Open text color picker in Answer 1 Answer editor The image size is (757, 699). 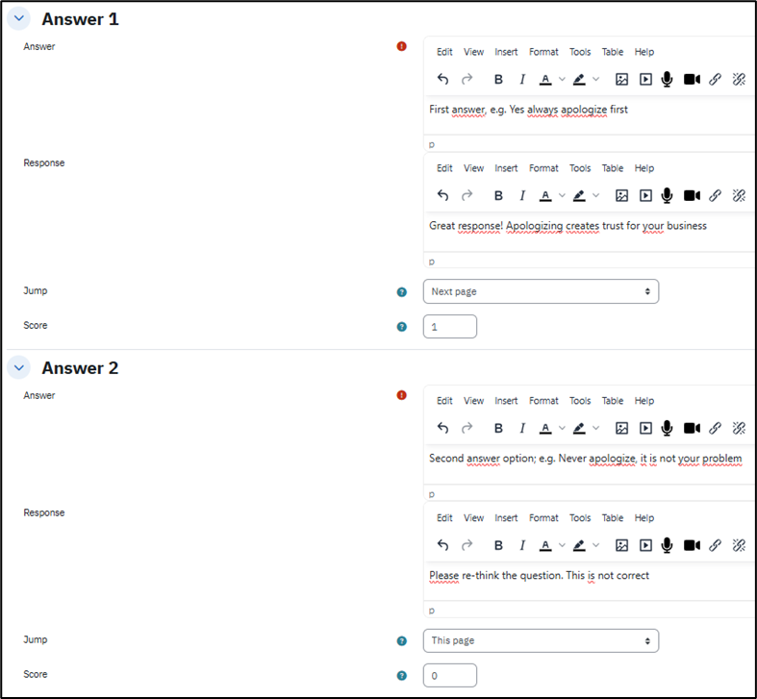point(545,80)
